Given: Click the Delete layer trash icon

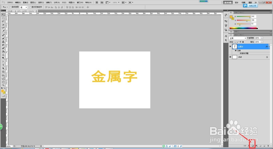Looking at the screenshot, I should point(268,146).
